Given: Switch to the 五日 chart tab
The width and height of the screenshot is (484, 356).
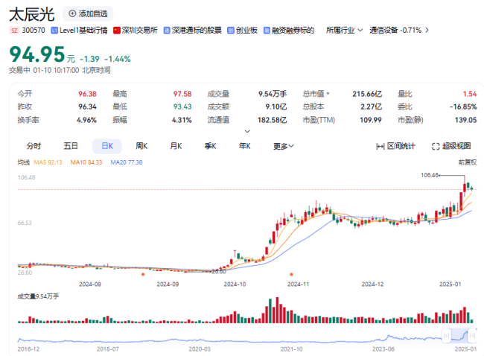Looking at the screenshot, I should tap(71, 146).
